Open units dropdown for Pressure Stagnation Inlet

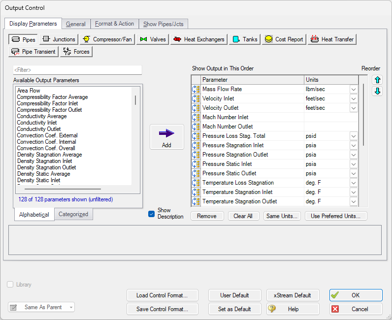click(353, 145)
